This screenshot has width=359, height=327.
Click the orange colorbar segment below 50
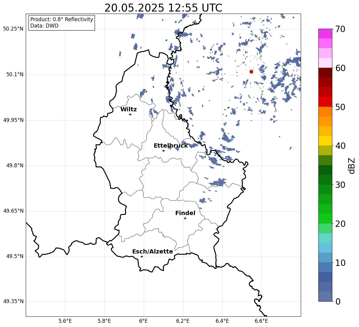tap(325, 111)
